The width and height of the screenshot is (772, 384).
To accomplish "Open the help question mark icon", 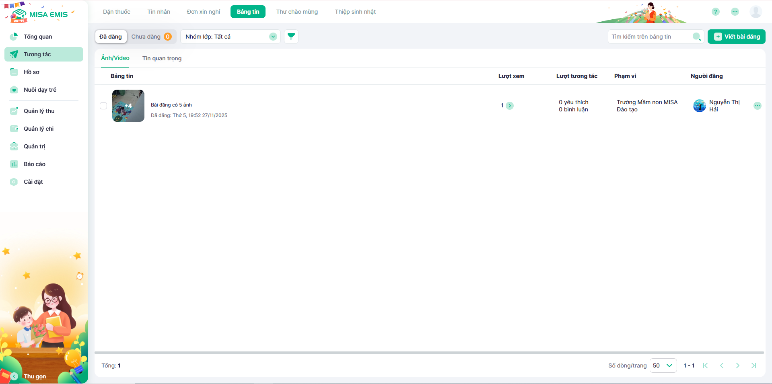I will point(715,12).
